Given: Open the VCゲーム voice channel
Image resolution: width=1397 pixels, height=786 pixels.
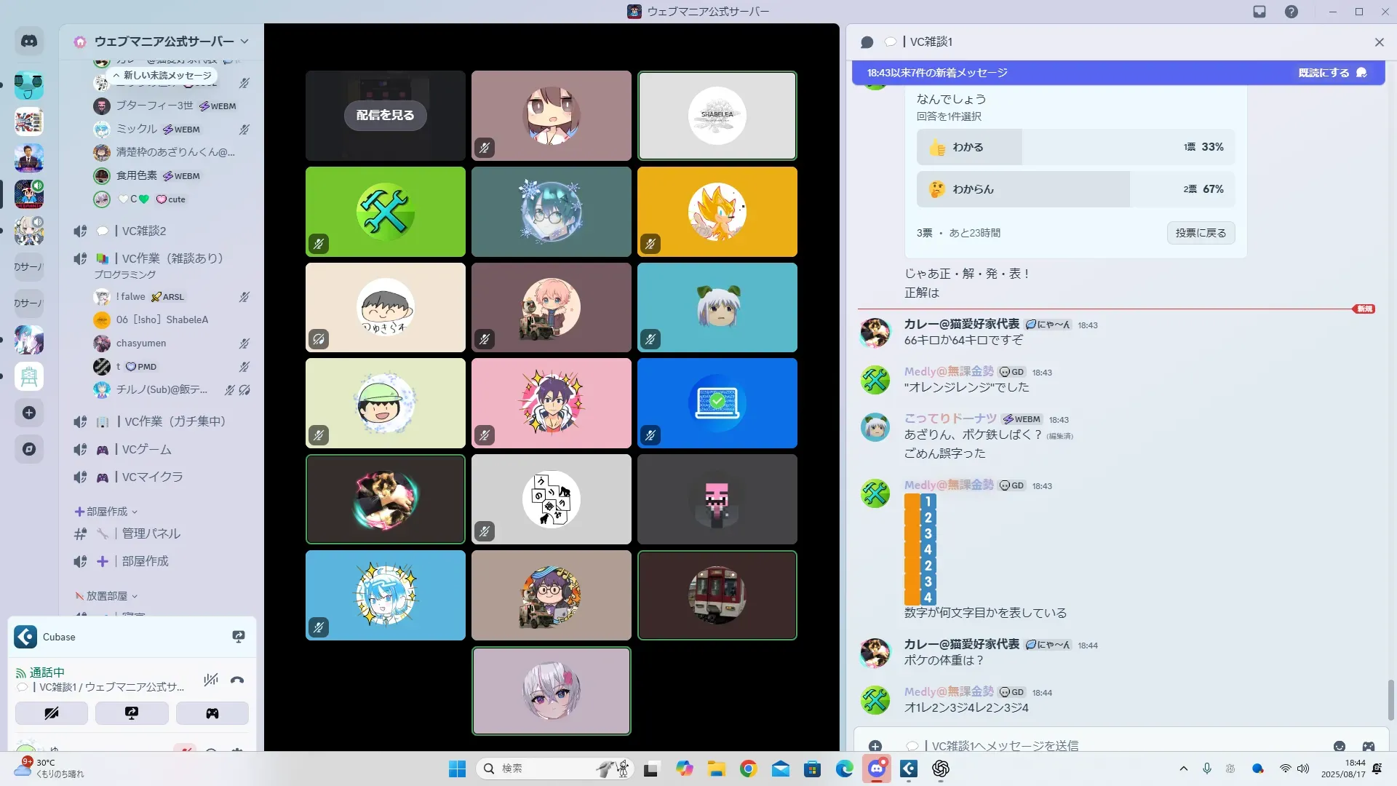Looking at the screenshot, I should [x=146, y=450].
